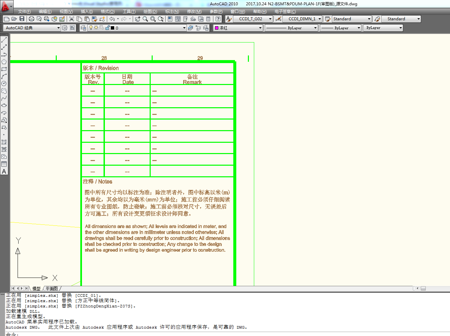The width and height of the screenshot is (450, 336).
Task: Toggle layer 0 lock padlock icon
Action: 107,28
